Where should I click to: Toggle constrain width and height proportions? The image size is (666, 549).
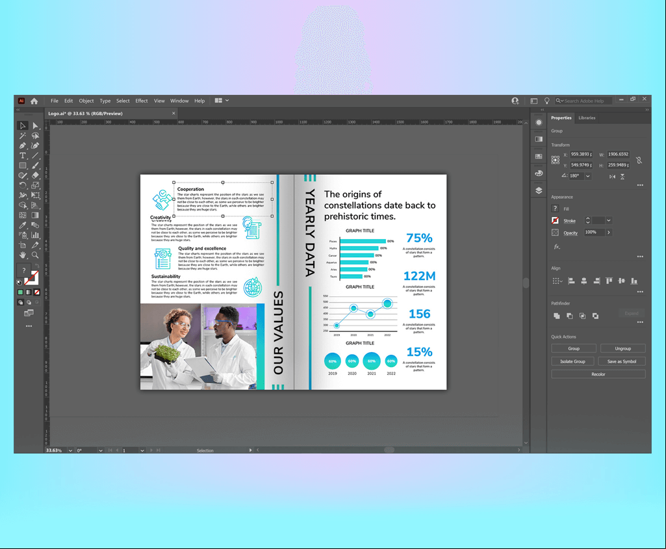click(639, 160)
